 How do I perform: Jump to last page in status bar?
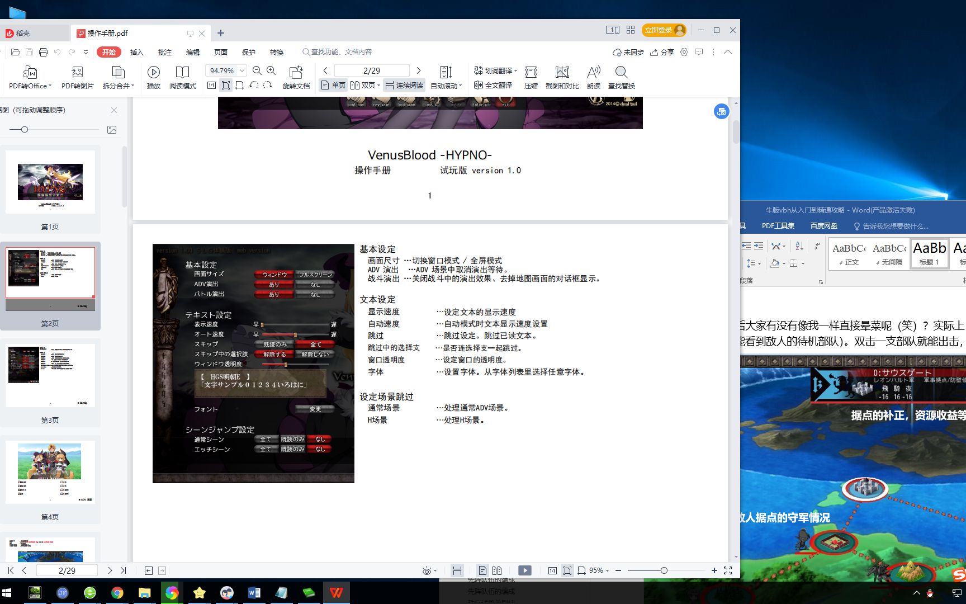[x=124, y=570]
